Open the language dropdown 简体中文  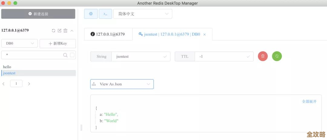point(143,14)
